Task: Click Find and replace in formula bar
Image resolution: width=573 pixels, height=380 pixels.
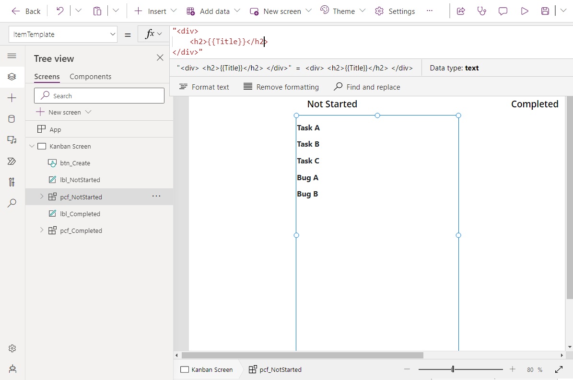Action: click(367, 87)
